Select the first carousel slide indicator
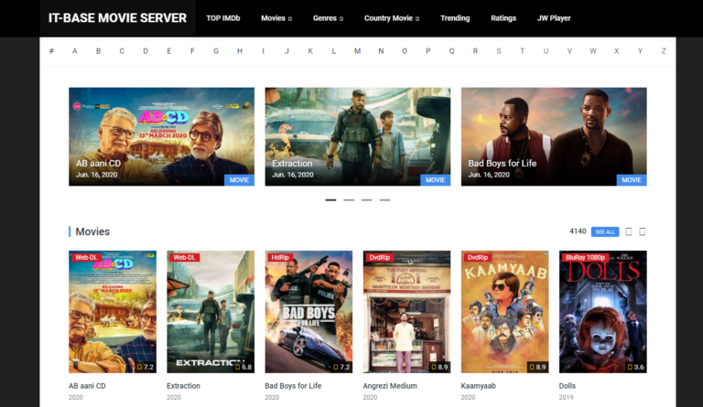Screen dimensions: 703x407 (x=330, y=200)
